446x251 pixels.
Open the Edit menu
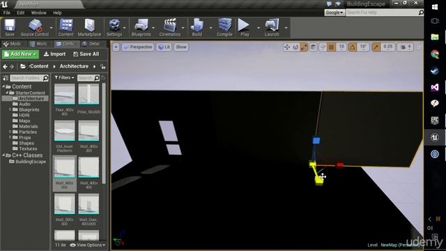click(x=20, y=13)
